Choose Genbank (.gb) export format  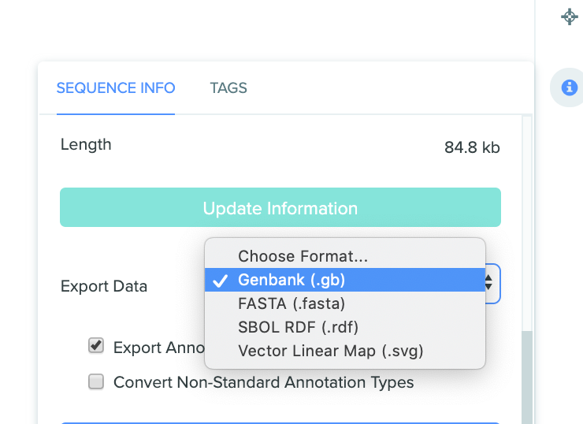(x=345, y=280)
